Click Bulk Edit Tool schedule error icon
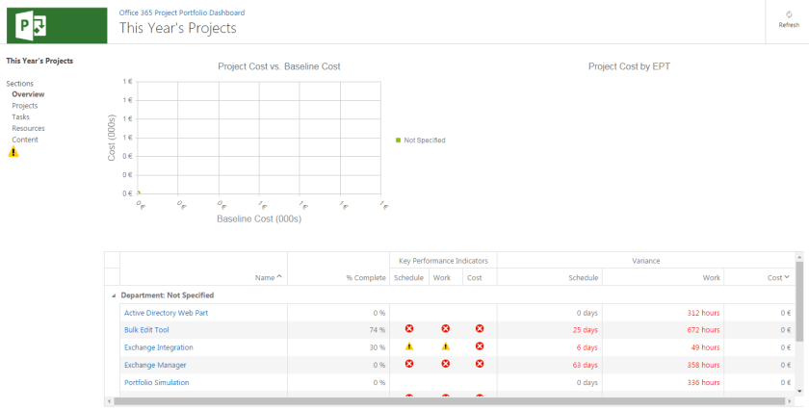This screenshot has height=410, width=809. click(x=409, y=329)
